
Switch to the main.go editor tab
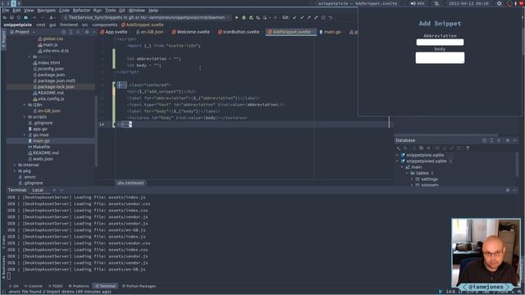330,32
